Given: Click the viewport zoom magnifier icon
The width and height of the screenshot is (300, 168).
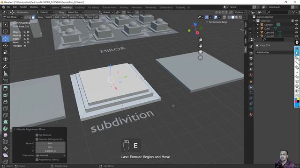Looking at the screenshot, I should tap(200, 40).
